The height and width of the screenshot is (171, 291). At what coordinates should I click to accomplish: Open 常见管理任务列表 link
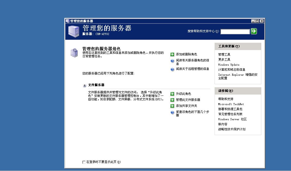click(x=230, y=114)
